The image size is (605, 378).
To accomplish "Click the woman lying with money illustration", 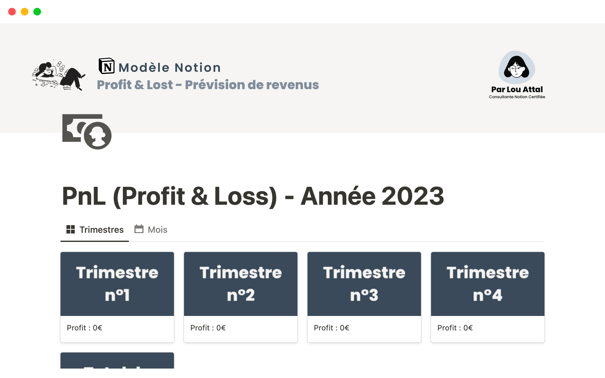I will coord(59,76).
